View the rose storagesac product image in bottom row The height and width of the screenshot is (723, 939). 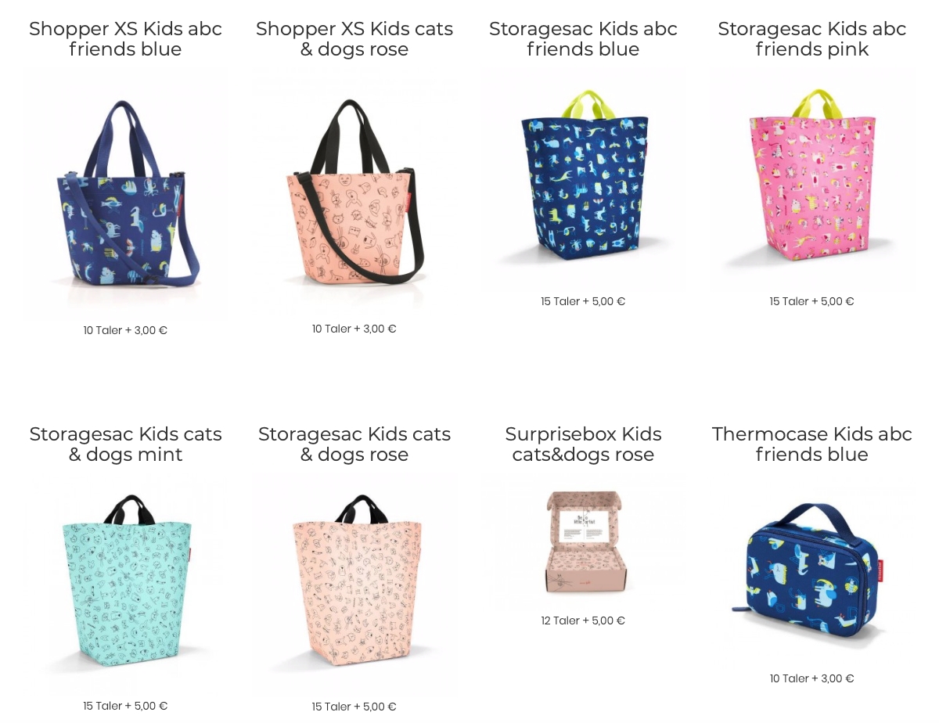(x=354, y=584)
